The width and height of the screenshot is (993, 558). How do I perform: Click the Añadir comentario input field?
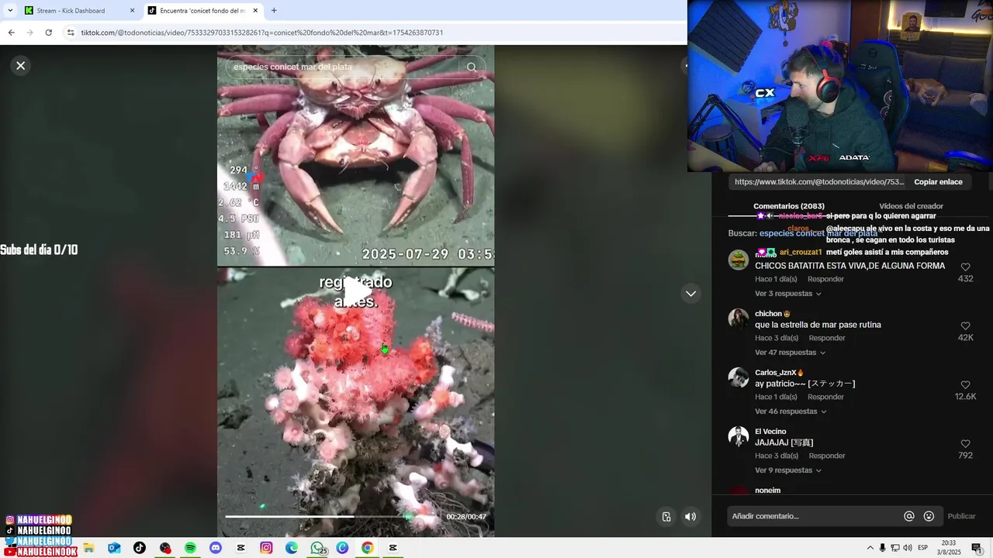(813, 516)
